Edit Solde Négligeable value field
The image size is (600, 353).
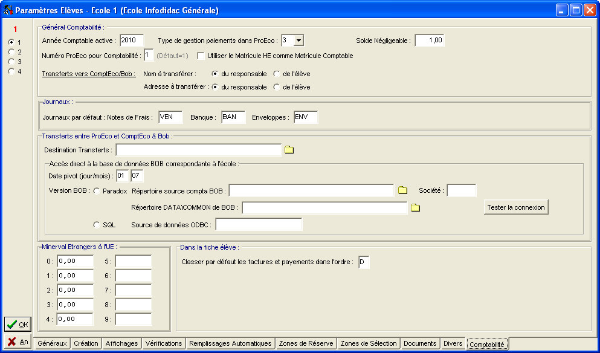[x=430, y=40]
